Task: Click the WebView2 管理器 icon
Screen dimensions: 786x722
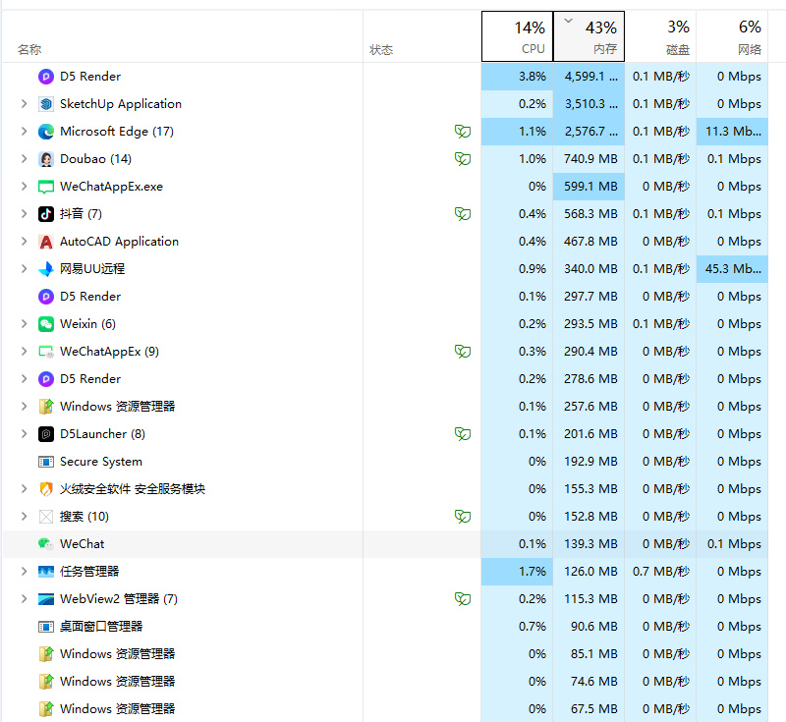Action: [45, 599]
